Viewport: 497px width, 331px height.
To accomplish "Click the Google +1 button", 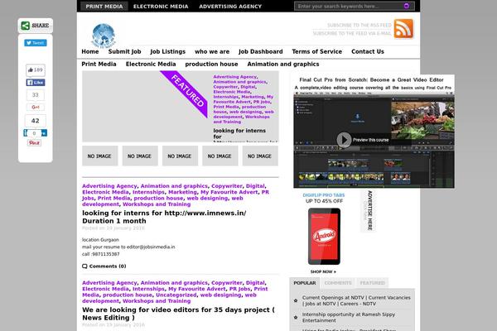I will point(36,107).
